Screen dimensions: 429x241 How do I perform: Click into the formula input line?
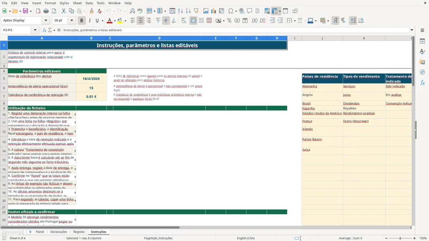[235, 30]
